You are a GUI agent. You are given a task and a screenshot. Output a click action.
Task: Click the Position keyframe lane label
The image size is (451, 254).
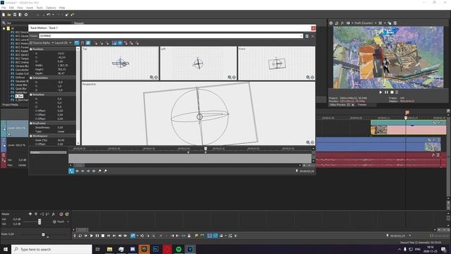click(x=48, y=152)
